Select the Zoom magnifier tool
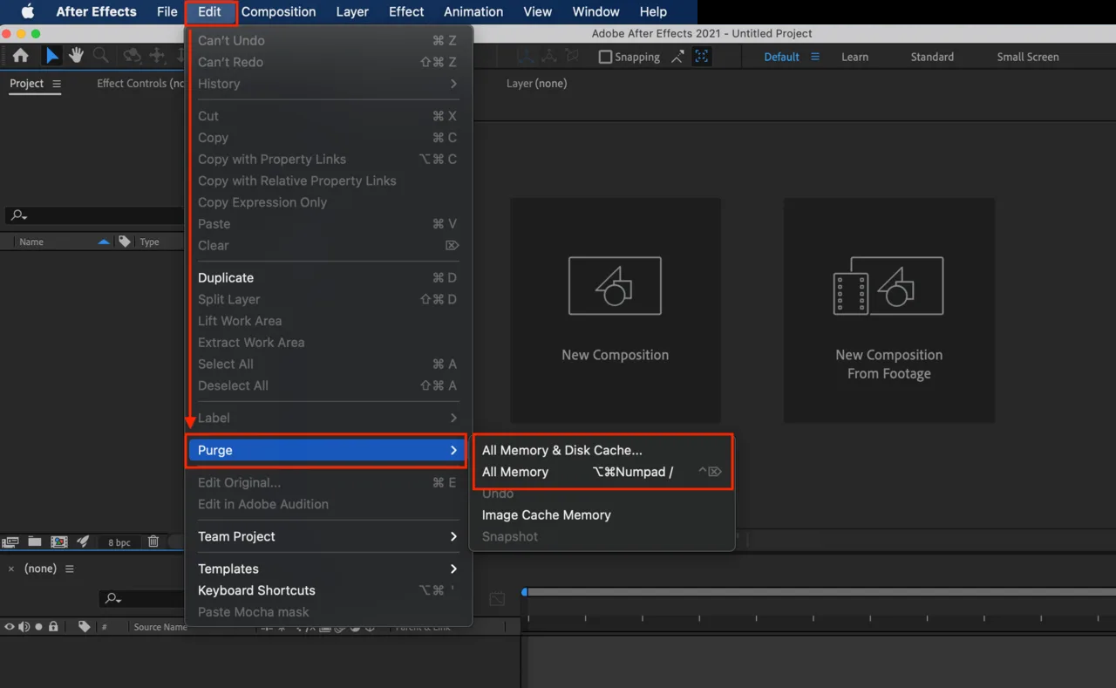This screenshot has height=688, width=1116. [101, 56]
